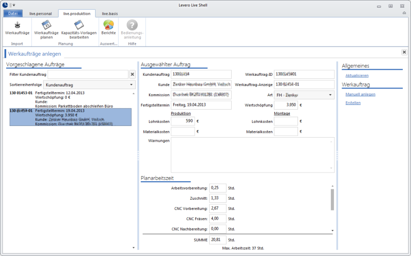The height and width of the screenshot is (256, 411).
Task: Switch to the live.basis tab
Action: pyautogui.click(x=110, y=14)
